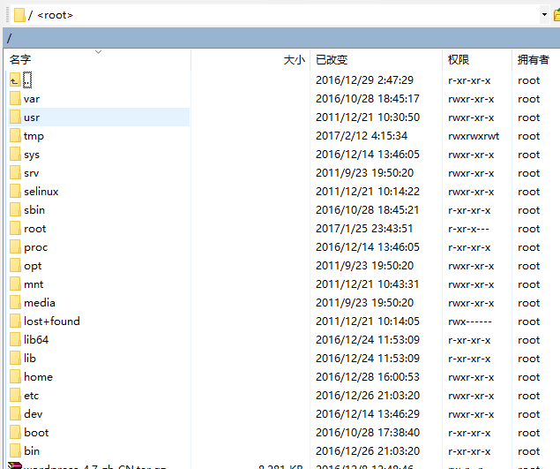560x469 pixels.
Task: Sort by 拥有者 column header
Action: 533,60
